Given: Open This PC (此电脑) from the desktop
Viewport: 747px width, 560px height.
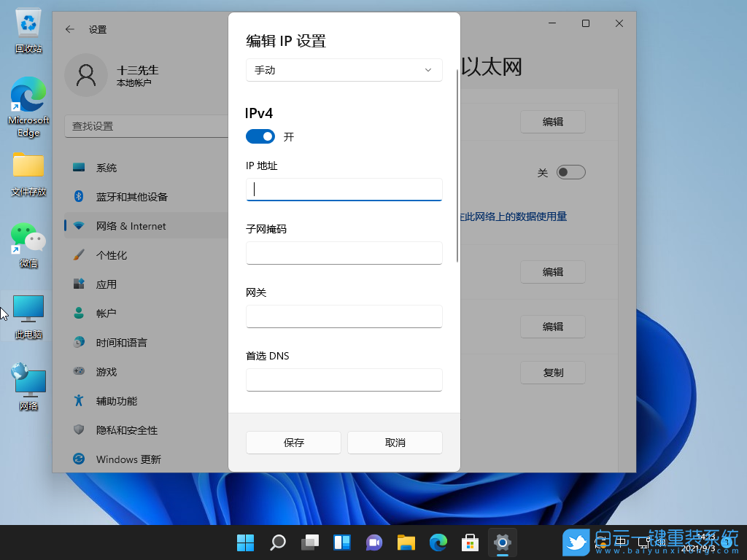Looking at the screenshot, I should click(x=28, y=310).
